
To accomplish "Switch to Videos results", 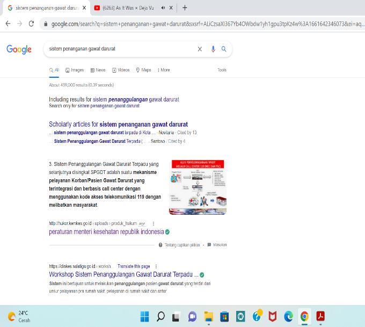I will coord(121,70).
